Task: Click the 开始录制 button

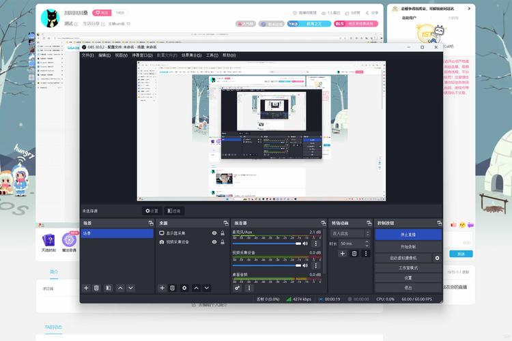Action: pyautogui.click(x=408, y=246)
